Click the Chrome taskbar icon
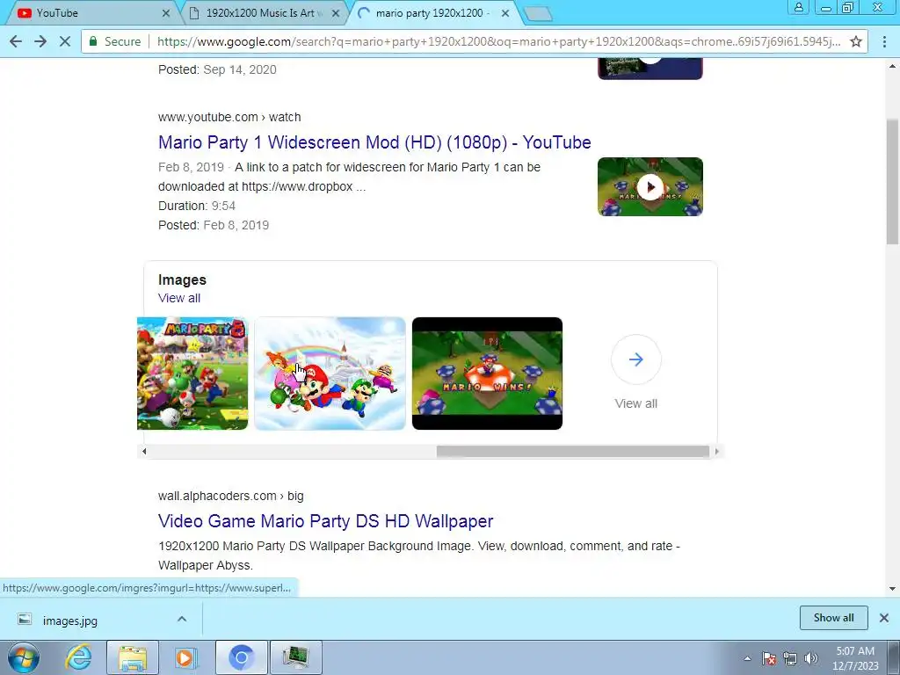Viewport: 900px width, 675px height. tap(241, 657)
